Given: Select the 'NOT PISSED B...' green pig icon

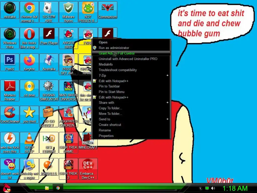Looking at the screenshot, I should click(88, 12).
